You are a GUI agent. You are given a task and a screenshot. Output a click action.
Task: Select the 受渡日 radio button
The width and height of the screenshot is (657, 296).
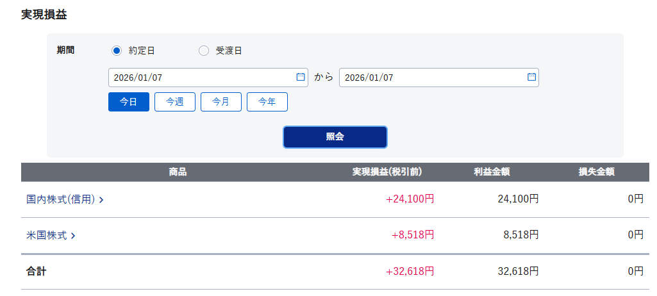coord(204,51)
